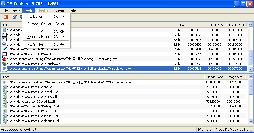Open the Options menu
The height and width of the screenshot is (133, 254).
pos(59,10)
